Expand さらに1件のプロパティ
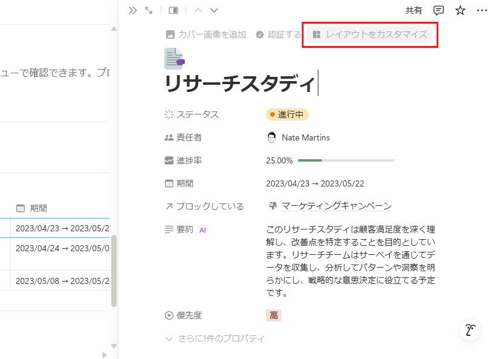 pyautogui.click(x=215, y=338)
